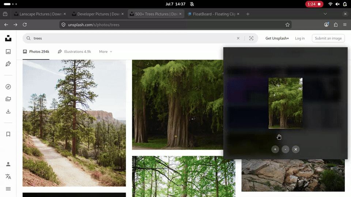Open the green forest canopy photo
This screenshot has width=351, height=197.
coord(184,177)
